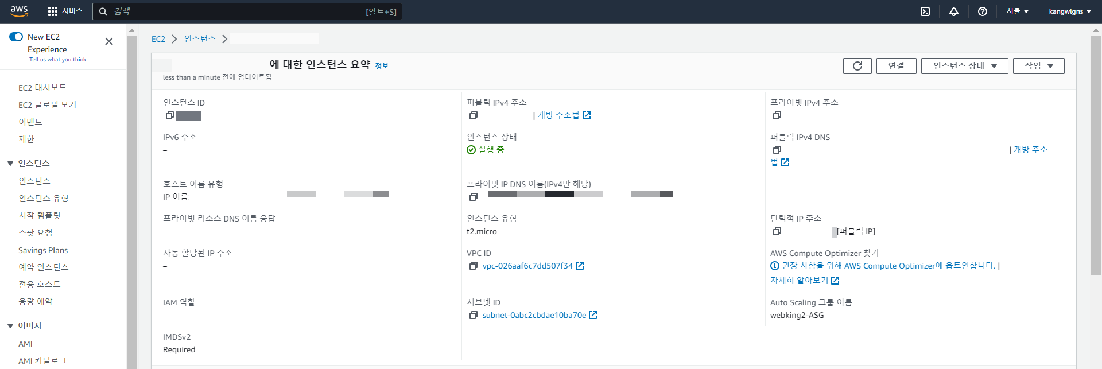Image resolution: width=1102 pixels, height=369 pixels.
Task: Open the 서울 region dropdown
Action: pyautogui.click(x=1017, y=11)
